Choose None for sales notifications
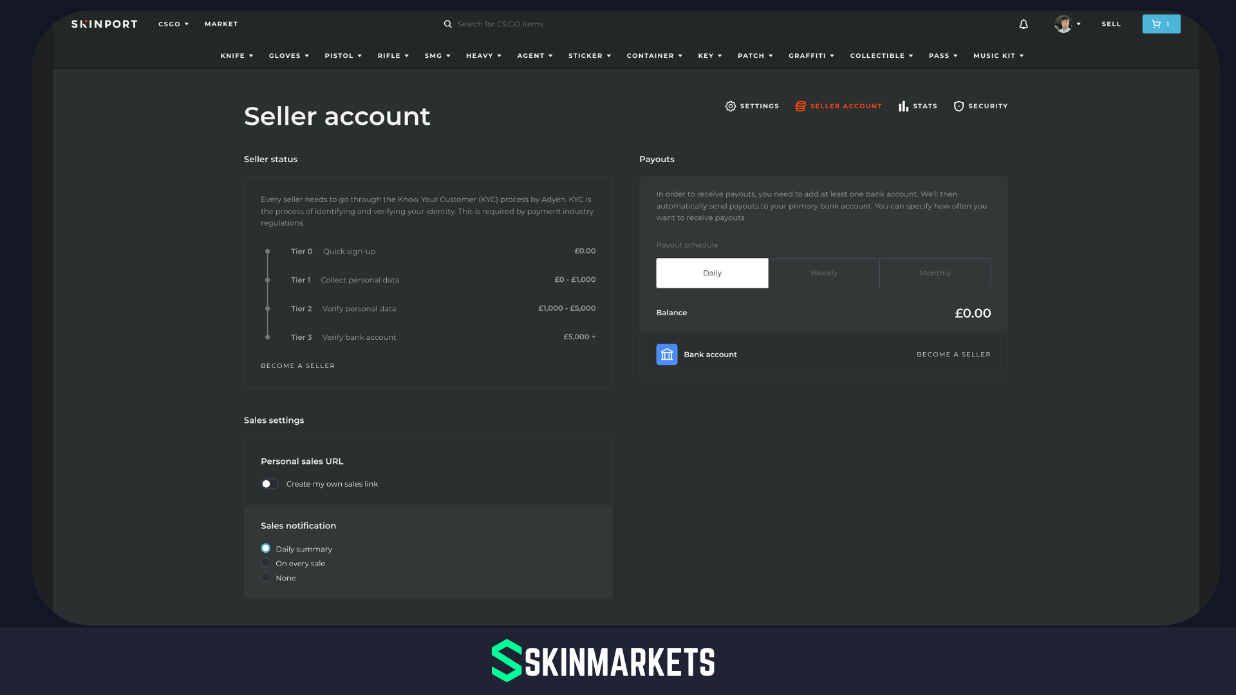The image size is (1236, 695). [x=266, y=577]
